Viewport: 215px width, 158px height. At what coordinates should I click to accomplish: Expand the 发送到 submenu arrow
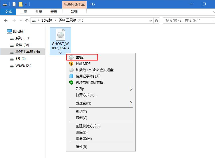point(131,103)
